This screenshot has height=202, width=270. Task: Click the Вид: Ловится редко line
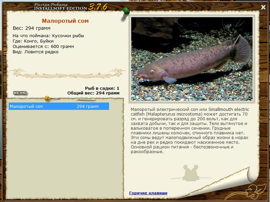tap(35, 52)
